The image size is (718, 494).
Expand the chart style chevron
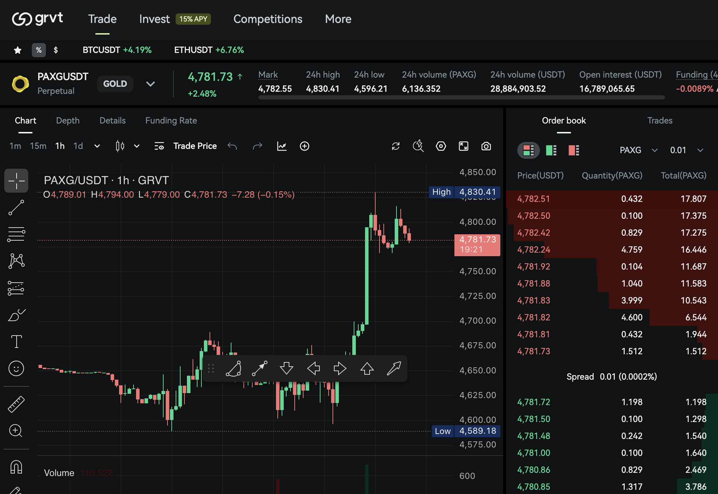(137, 146)
